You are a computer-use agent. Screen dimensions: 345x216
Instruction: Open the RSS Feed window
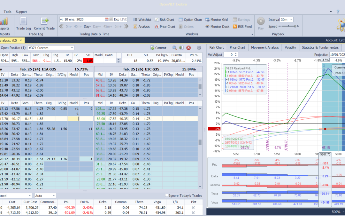[x=242, y=27]
